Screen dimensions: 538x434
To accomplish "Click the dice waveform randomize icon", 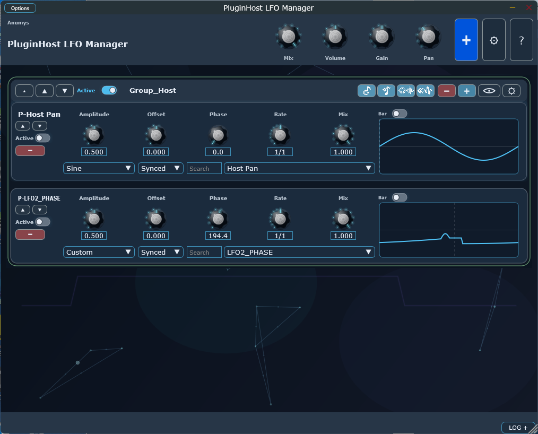I will pos(406,91).
